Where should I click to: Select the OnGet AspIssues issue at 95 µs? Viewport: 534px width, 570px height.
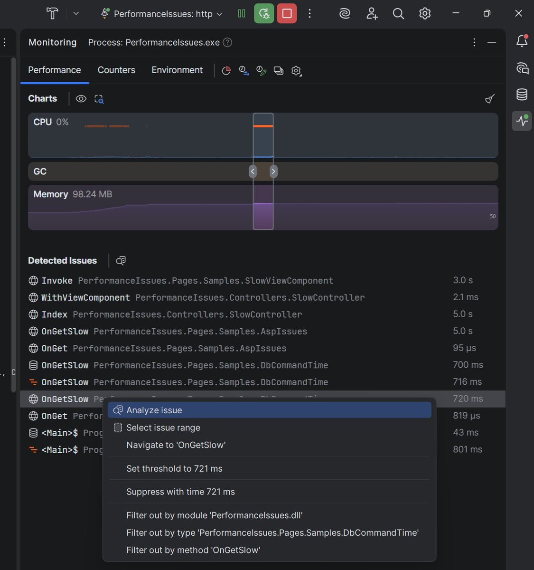point(262,348)
